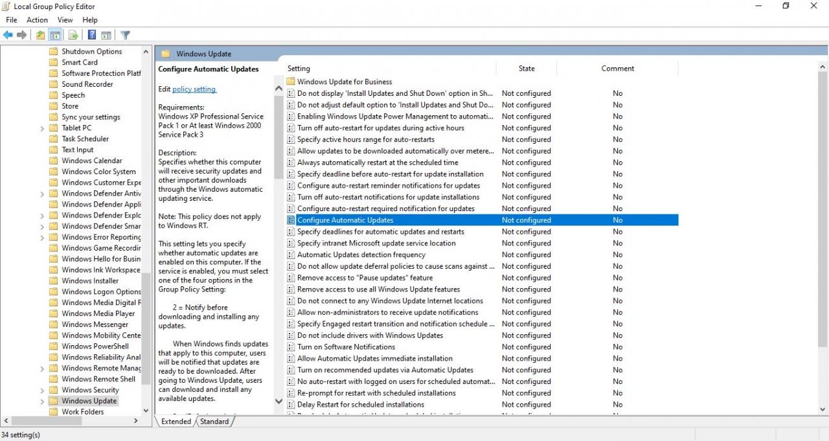Sort by the Setting column header
Viewport: 829px width, 441px height.
tap(391, 69)
